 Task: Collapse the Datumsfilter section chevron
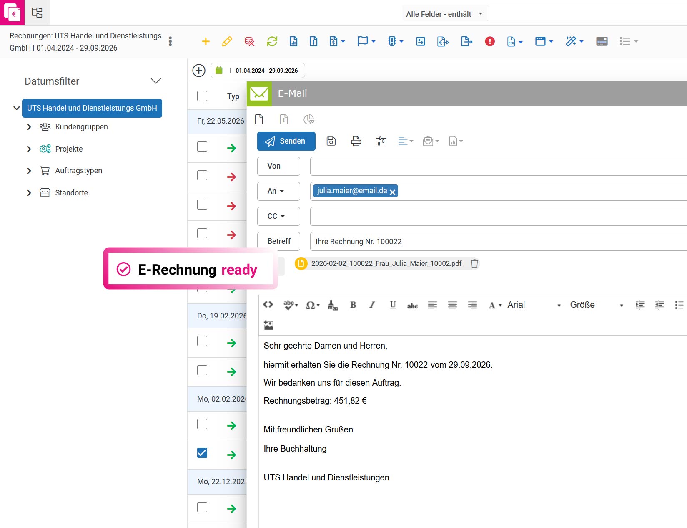click(x=156, y=81)
